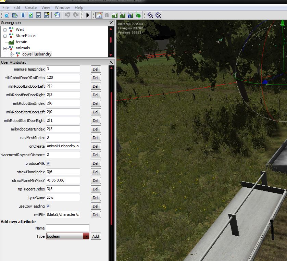This screenshot has width=287, height=261.
Task: Click the blue rotation gizmo handle in viewport
Action: coord(265,82)
